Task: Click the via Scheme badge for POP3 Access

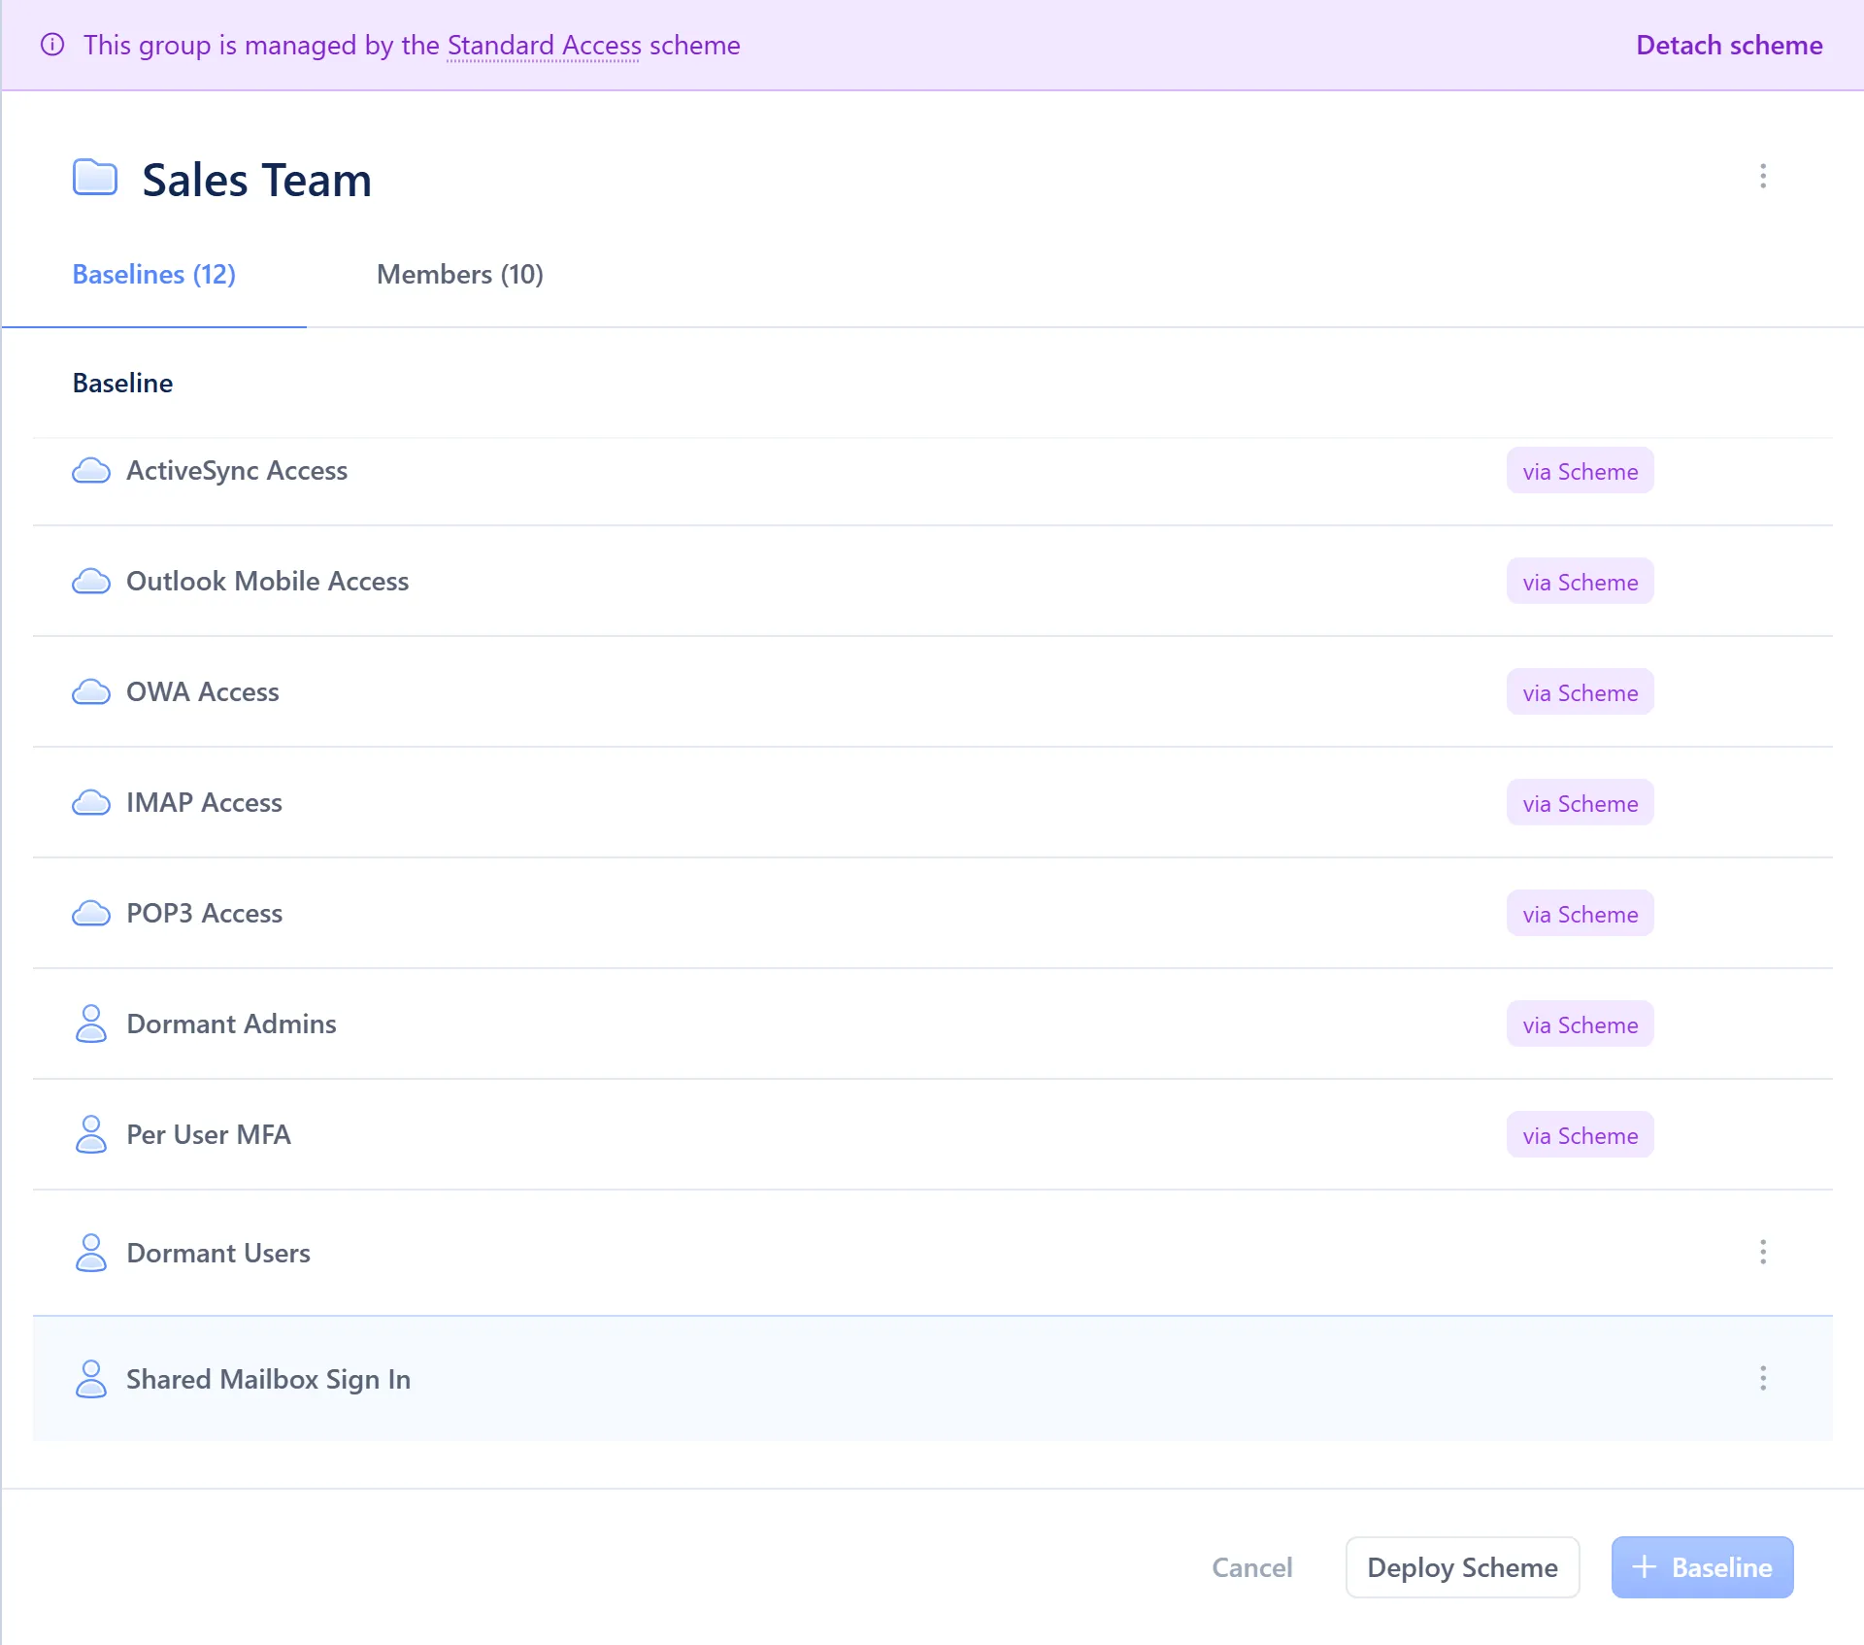Action: [x=1581, y=914]
